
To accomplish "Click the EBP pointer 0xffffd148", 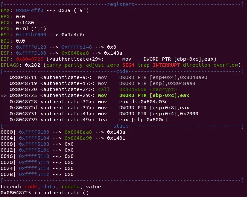I will [x=77, y=47].
